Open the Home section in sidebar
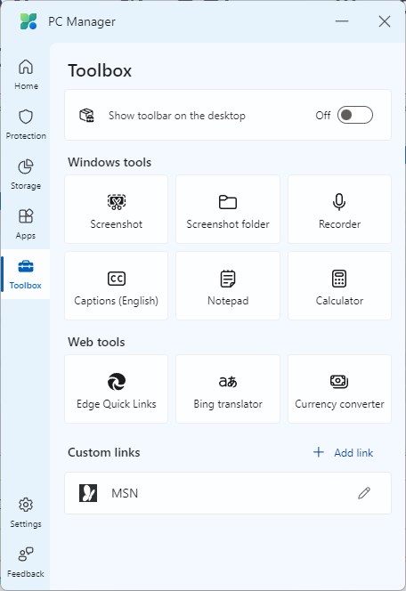 26,75
